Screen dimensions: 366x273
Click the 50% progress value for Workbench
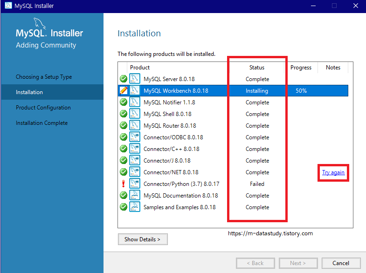tap(301, 91)
